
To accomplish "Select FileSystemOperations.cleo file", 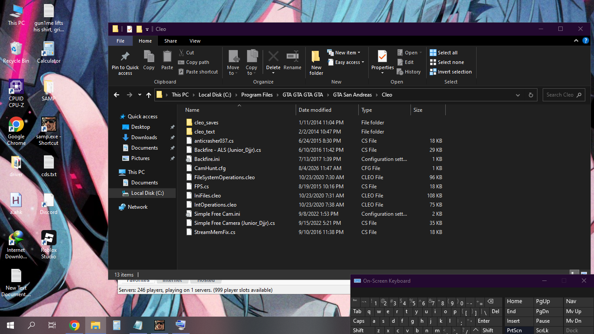I will point(224,177).
